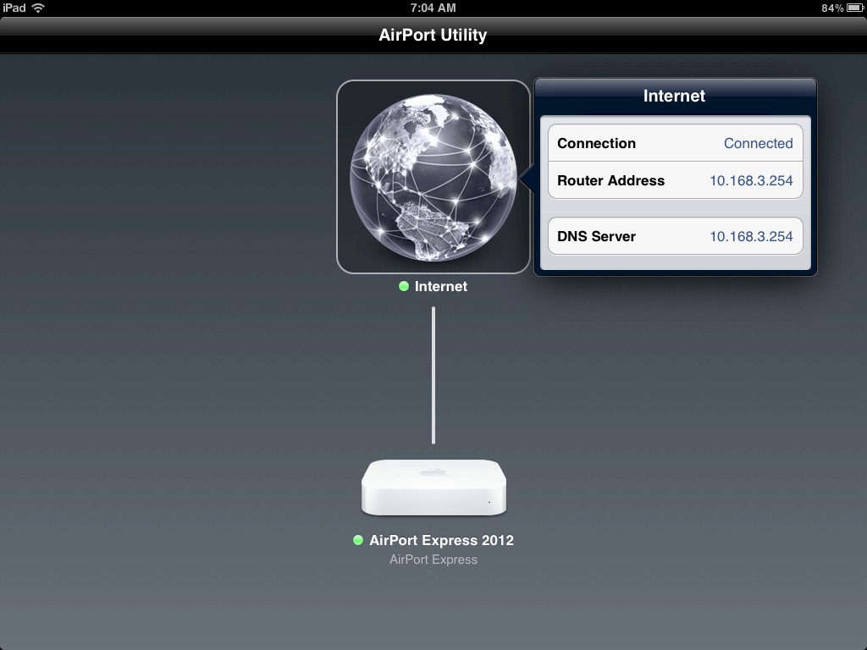The image size is (867, 650).
Task: Tap the gray AirPort Express subtitle
Action: tap(433, 559)
